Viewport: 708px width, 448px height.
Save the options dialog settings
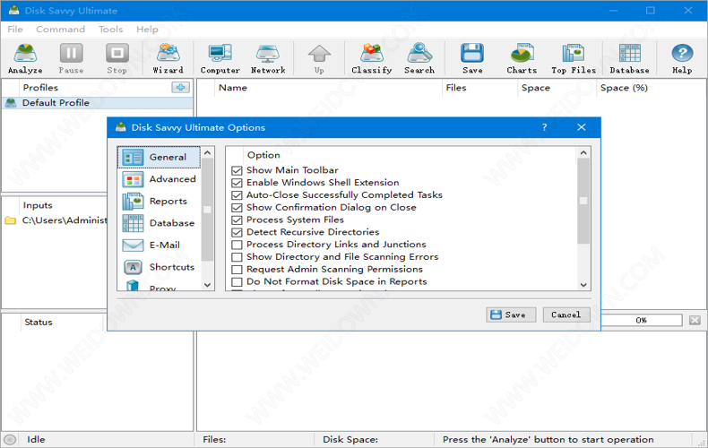pyautogui.click(x=511, y=314)
